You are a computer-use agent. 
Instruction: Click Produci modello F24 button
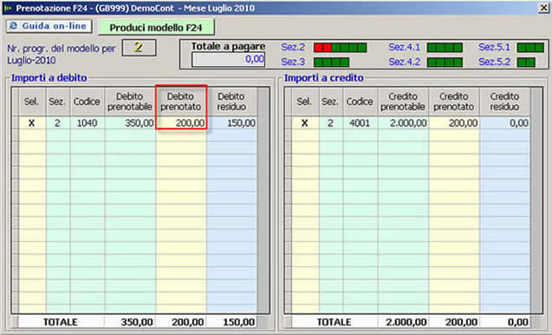pos(156,28)
